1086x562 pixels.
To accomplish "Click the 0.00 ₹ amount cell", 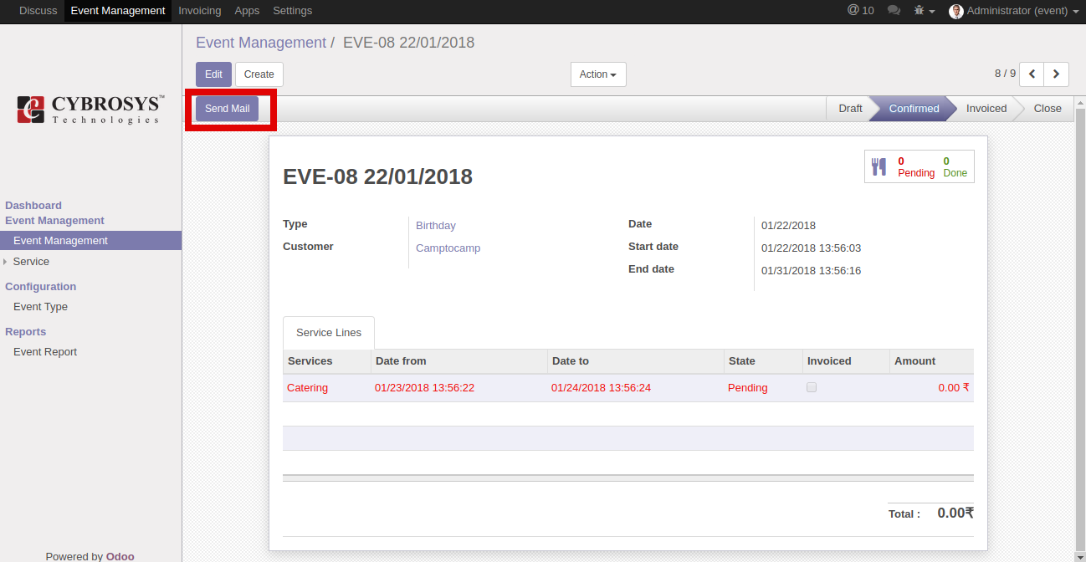I will 931,388.
